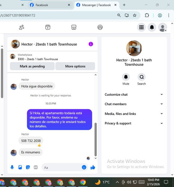The image size is (174, 187).
Task: Click the purple sent message bubble
Action: 59,120
